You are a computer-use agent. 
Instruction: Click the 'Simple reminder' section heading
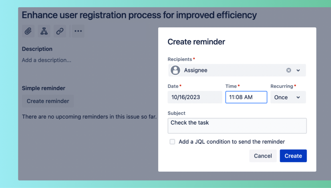pyautogui.click(x=43, y=88)
